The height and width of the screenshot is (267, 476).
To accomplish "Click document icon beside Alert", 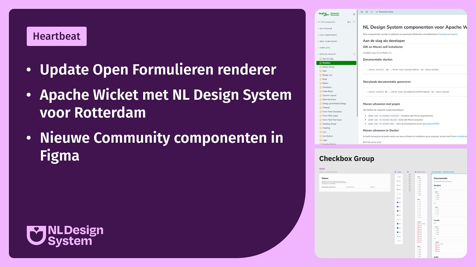I will 321,71.
